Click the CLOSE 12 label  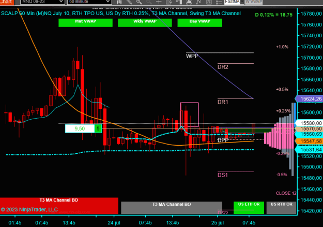coord(286,193)
